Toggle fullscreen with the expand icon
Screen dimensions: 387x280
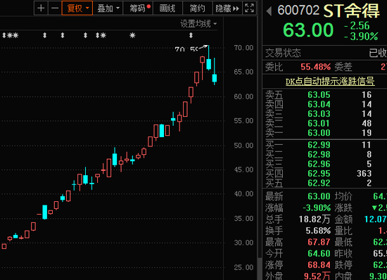tap(250, 8)
